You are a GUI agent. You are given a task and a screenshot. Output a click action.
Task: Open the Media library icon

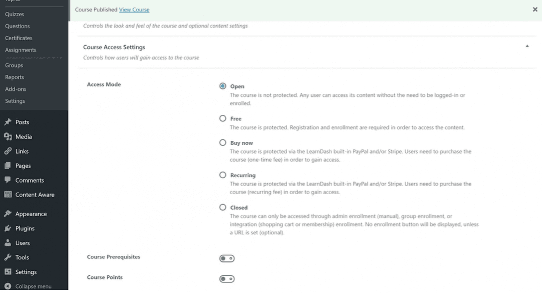(8, 136)
